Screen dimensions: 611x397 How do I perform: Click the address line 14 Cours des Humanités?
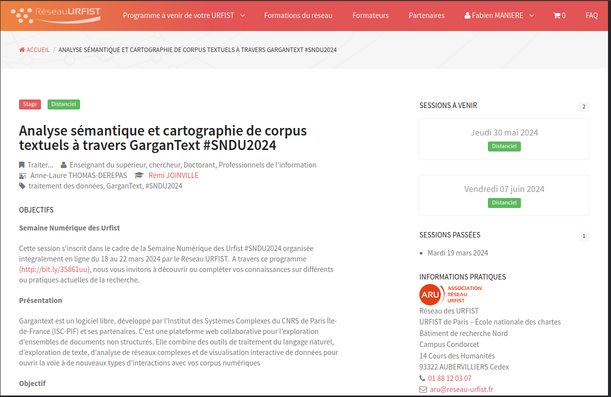point(457,356)
